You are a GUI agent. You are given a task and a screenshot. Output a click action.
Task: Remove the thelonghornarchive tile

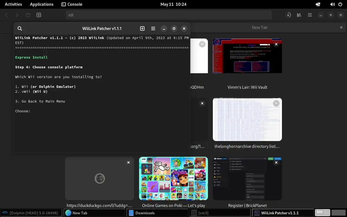(276, 103)
